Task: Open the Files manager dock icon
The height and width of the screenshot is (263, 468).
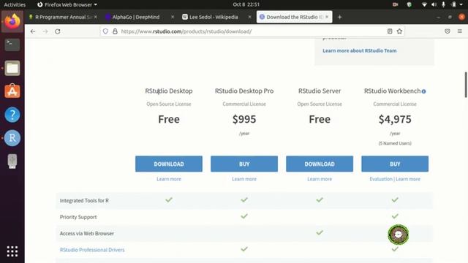Action: click(12, 68)
